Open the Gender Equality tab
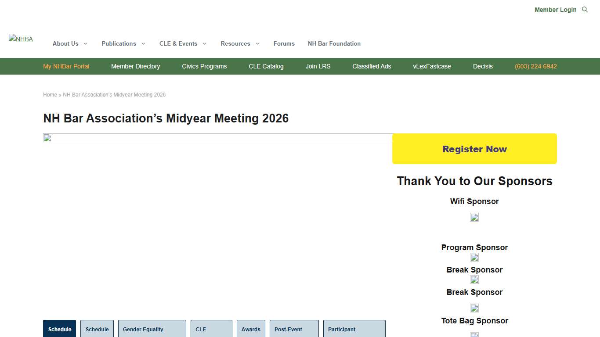 click(152, 329)
